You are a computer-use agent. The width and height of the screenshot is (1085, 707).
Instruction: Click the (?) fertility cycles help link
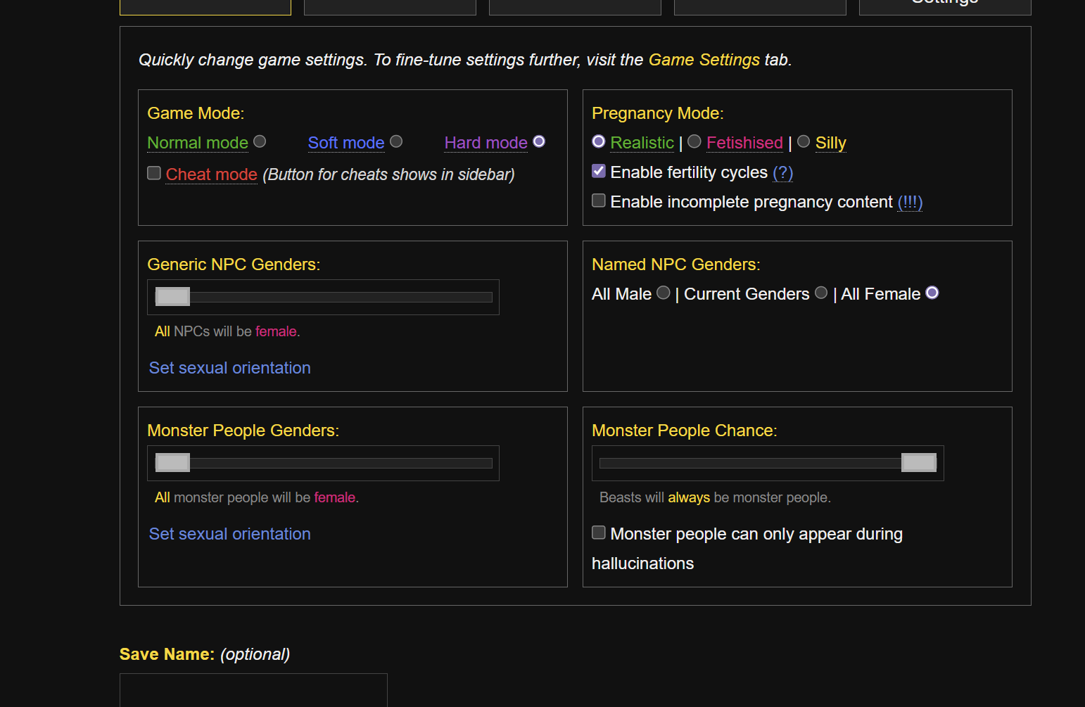coord(783,172)
